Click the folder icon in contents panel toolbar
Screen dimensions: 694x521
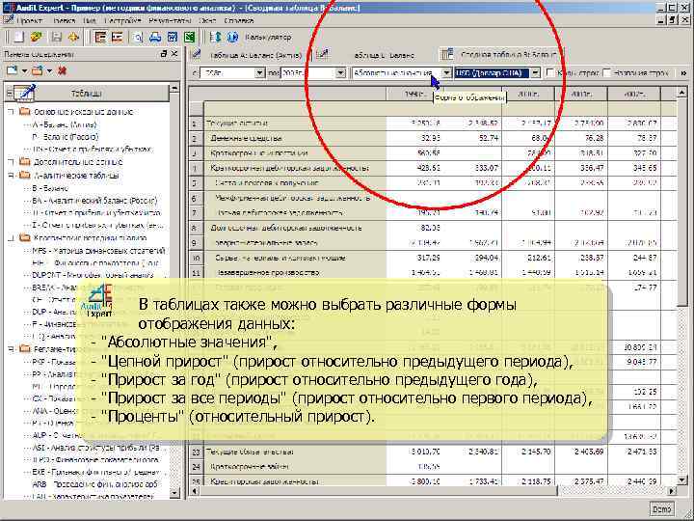[38, 70]
